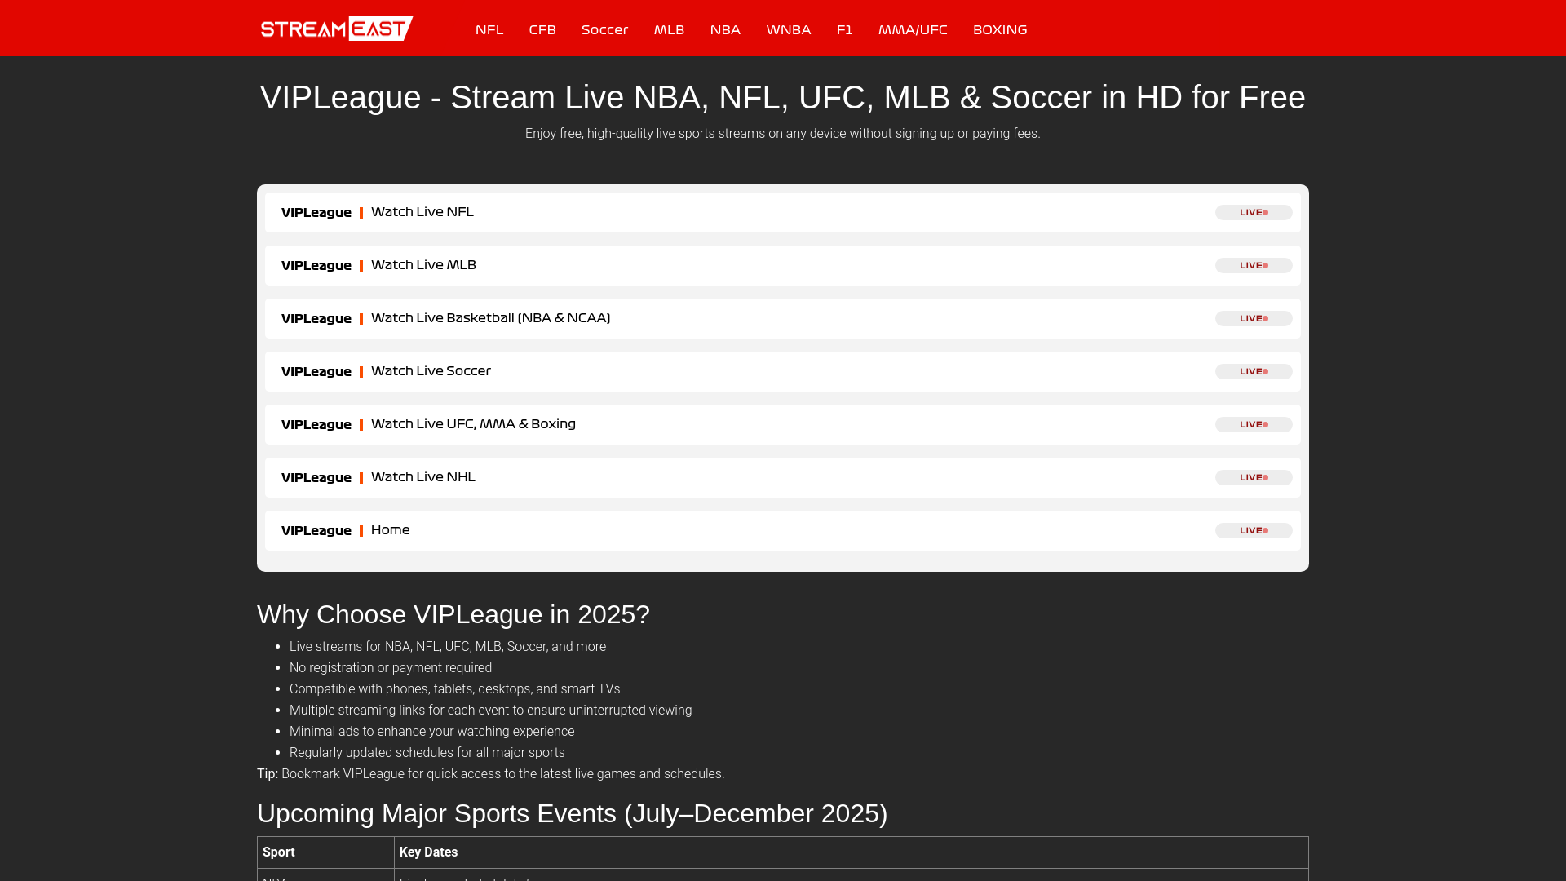1566x881 pixels.
Task: Open Watch Live Basketball (NBA & NCAA)
Action: pyautogui.click(x=490, y=318)
